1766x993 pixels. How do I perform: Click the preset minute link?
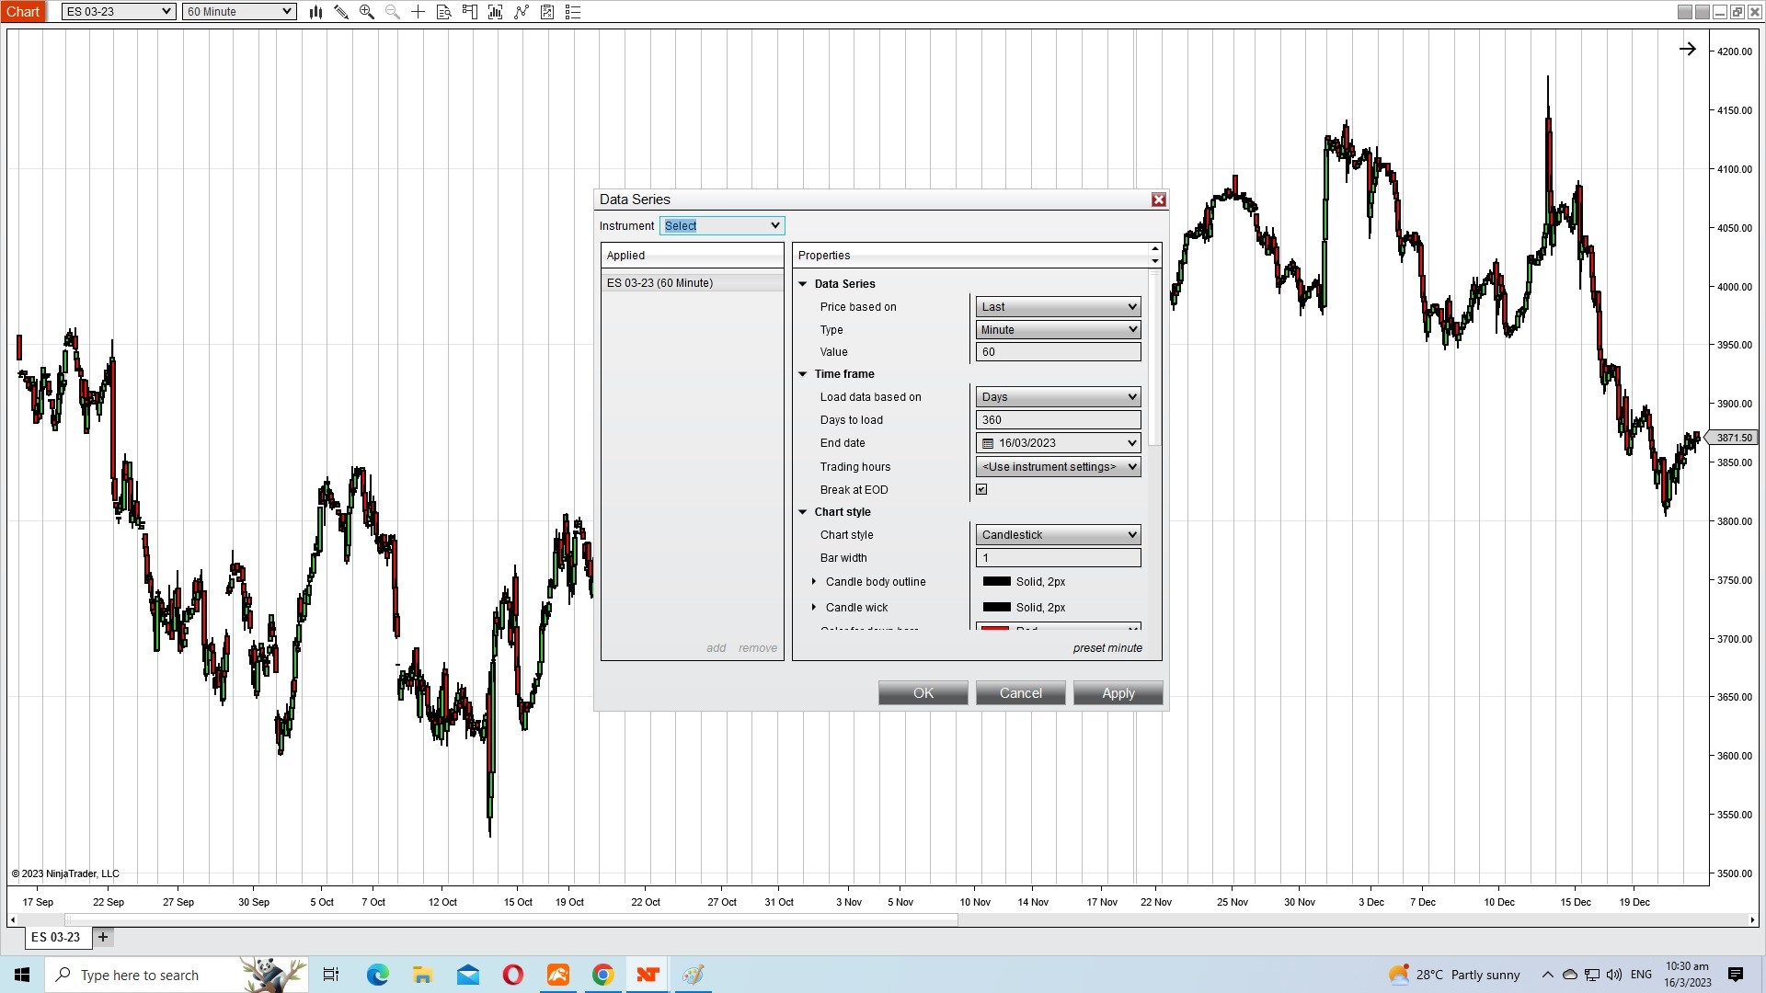[1107, 648]
